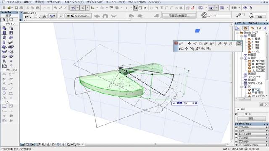Open the ヘルプ(H) menu
The height and width of the screenshot is (151, 269).
pyautogui.click(x=154, y=2)
